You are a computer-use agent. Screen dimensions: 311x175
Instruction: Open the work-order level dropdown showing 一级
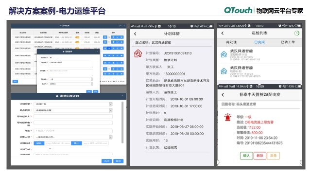[71, 79]
